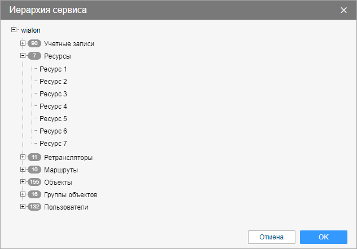Select Ресурс 2 in the tree
357x249 pixels.
pyautogui.click(x=53, y=82)
